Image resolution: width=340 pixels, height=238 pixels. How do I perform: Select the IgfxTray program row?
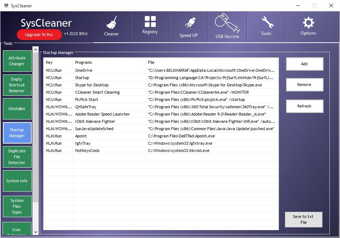(x=161, y=143)
